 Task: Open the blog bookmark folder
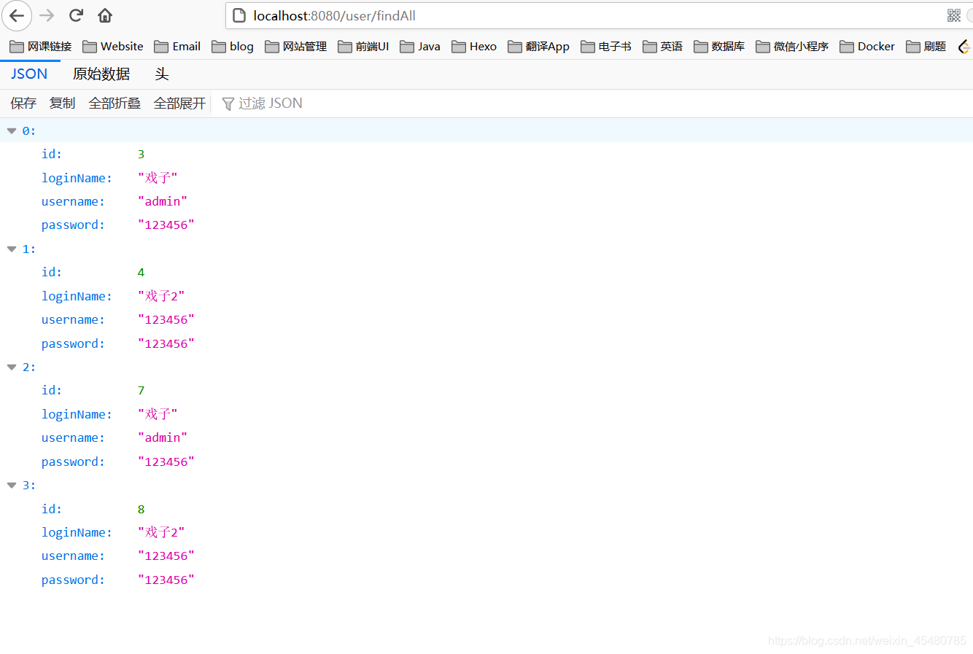click(x=233, y=46)
